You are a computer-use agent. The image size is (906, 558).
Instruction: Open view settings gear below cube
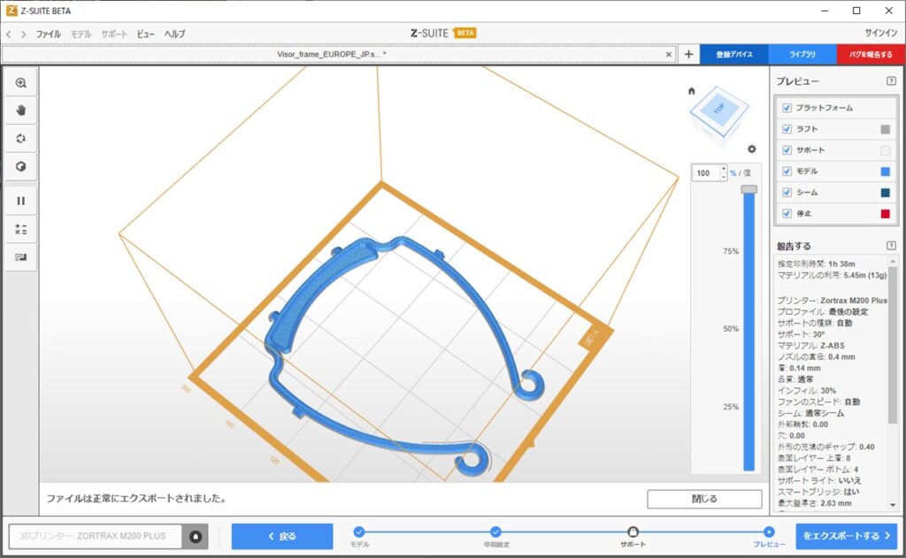(x=752, y=149)
